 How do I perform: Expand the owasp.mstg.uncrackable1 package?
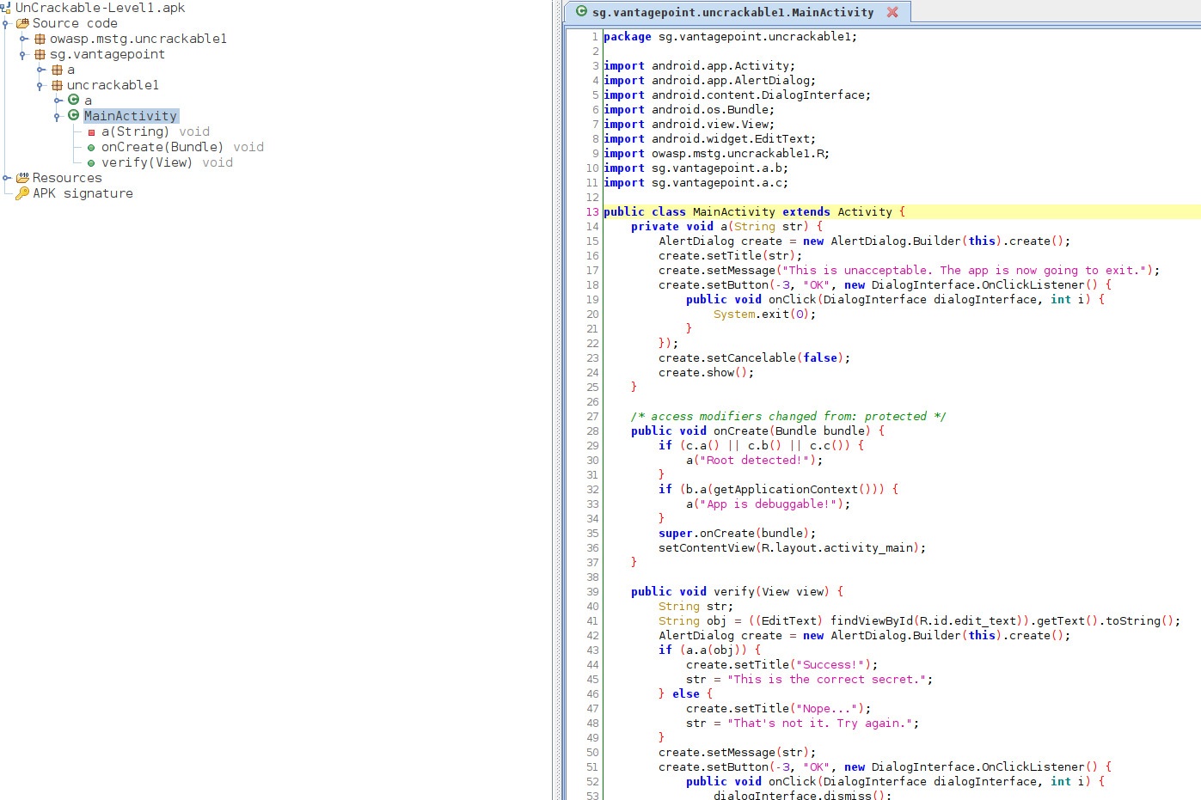[x=23, y=39]
